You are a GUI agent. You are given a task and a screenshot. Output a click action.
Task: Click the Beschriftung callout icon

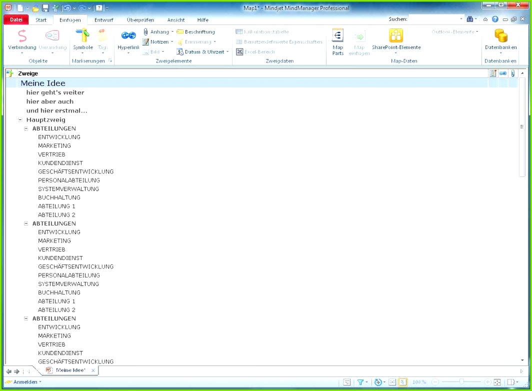pyautogui.click(x=180, y=31)
